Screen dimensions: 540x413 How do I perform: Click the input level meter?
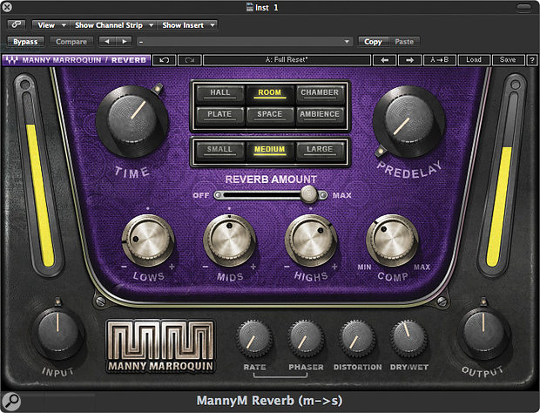[x=38, y=176]
